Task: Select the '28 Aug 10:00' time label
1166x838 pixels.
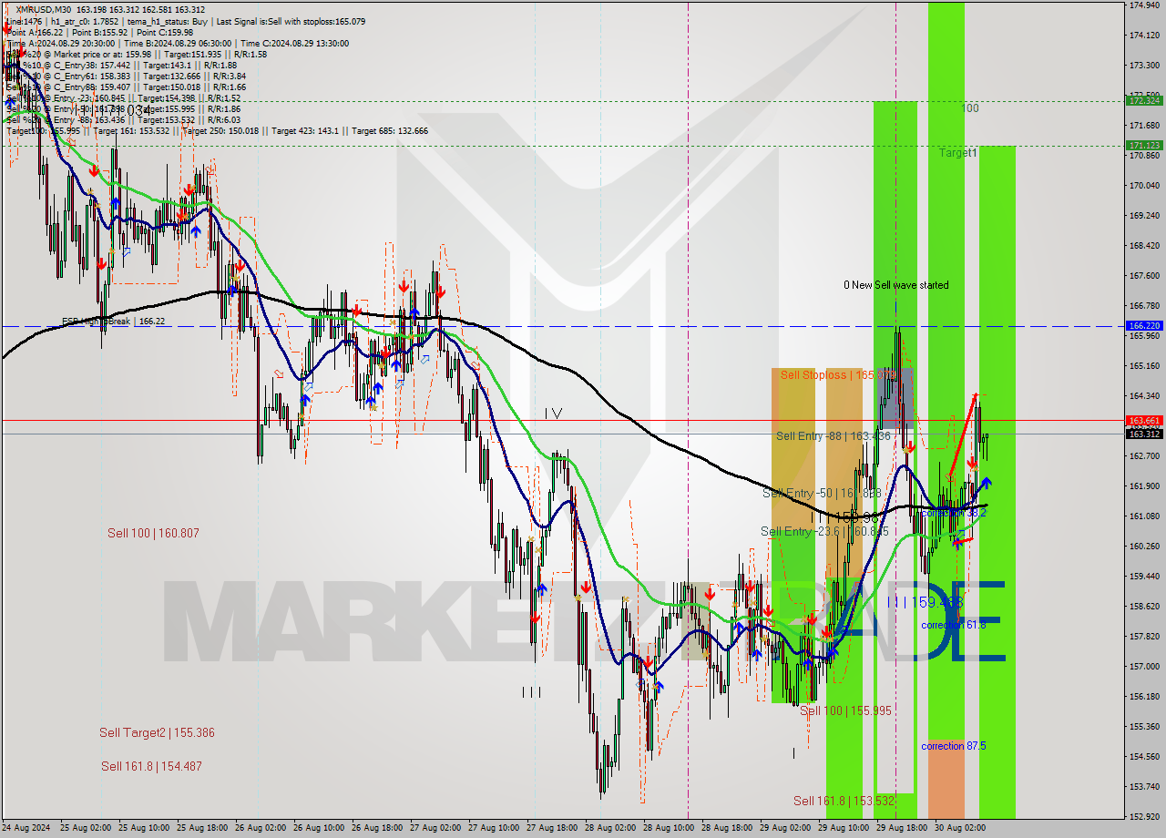Action: click(x=667, y=828)
